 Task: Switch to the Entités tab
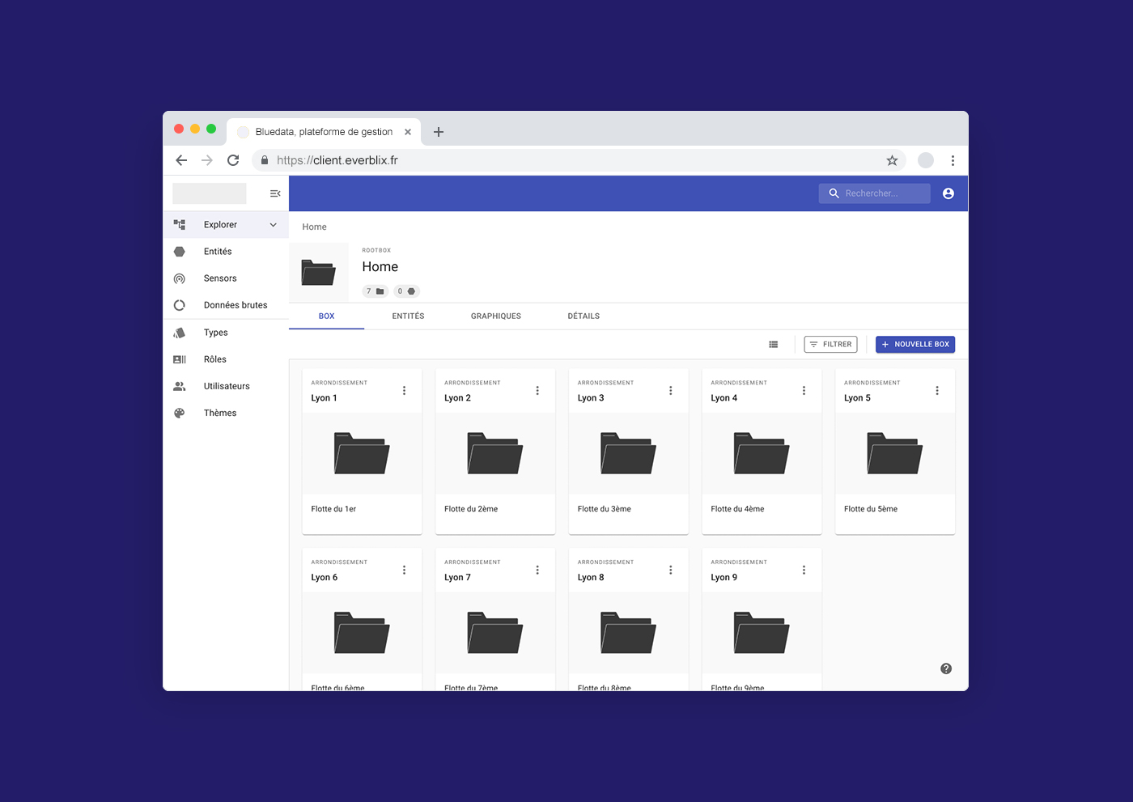pyautogui.click(x=408, y=316)
